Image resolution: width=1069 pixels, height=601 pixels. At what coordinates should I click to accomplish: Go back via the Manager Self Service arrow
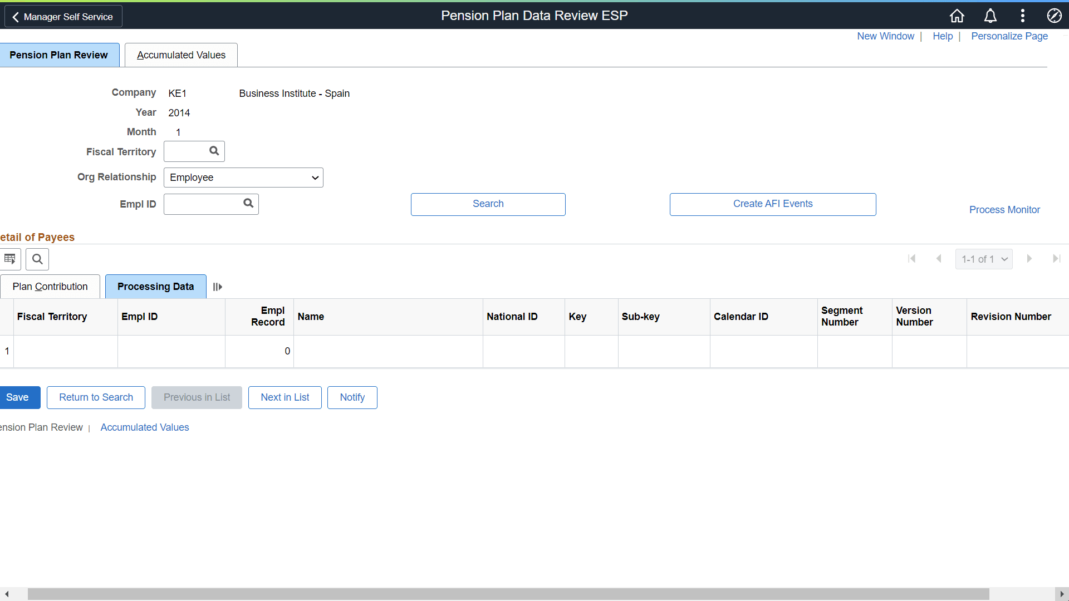tap(16, 16)
